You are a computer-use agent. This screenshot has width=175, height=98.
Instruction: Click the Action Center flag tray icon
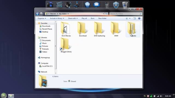pos(145,96)
